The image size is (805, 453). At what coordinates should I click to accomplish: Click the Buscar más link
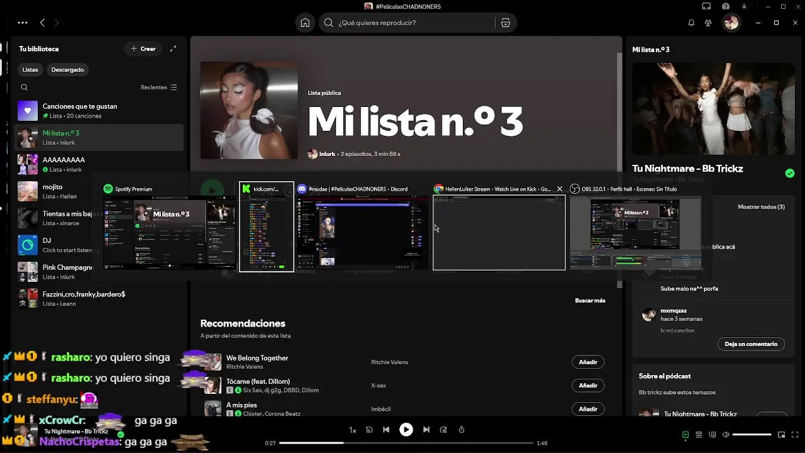click(590, 301)
